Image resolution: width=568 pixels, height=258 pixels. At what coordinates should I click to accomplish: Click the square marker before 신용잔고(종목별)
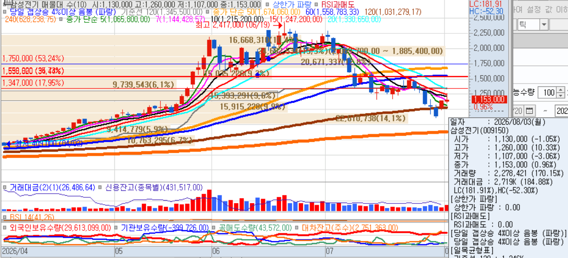click(x=100, y=187)
